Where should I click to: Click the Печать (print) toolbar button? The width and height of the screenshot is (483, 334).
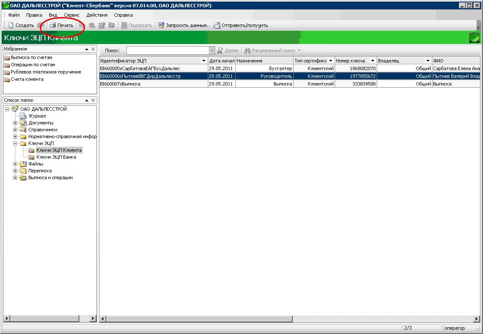(62, 25)
